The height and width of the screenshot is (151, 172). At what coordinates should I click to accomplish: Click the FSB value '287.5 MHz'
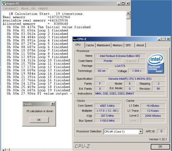click(x=107, y=116)
